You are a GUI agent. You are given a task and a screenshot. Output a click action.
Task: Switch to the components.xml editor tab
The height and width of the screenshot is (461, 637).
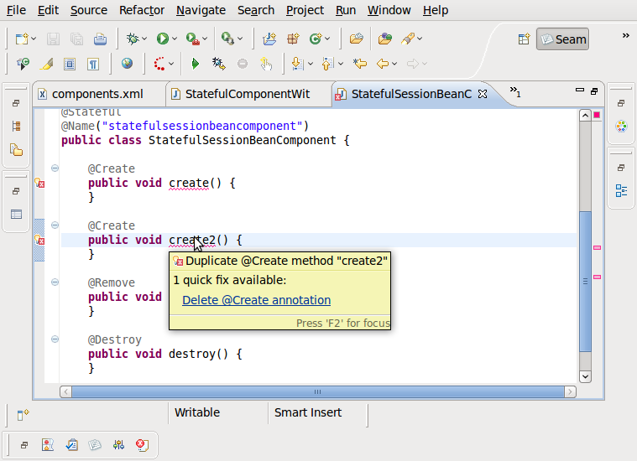pos(97,94)
